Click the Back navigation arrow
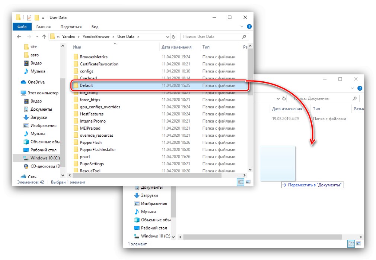Screen dimensions: 376x260 19,36
